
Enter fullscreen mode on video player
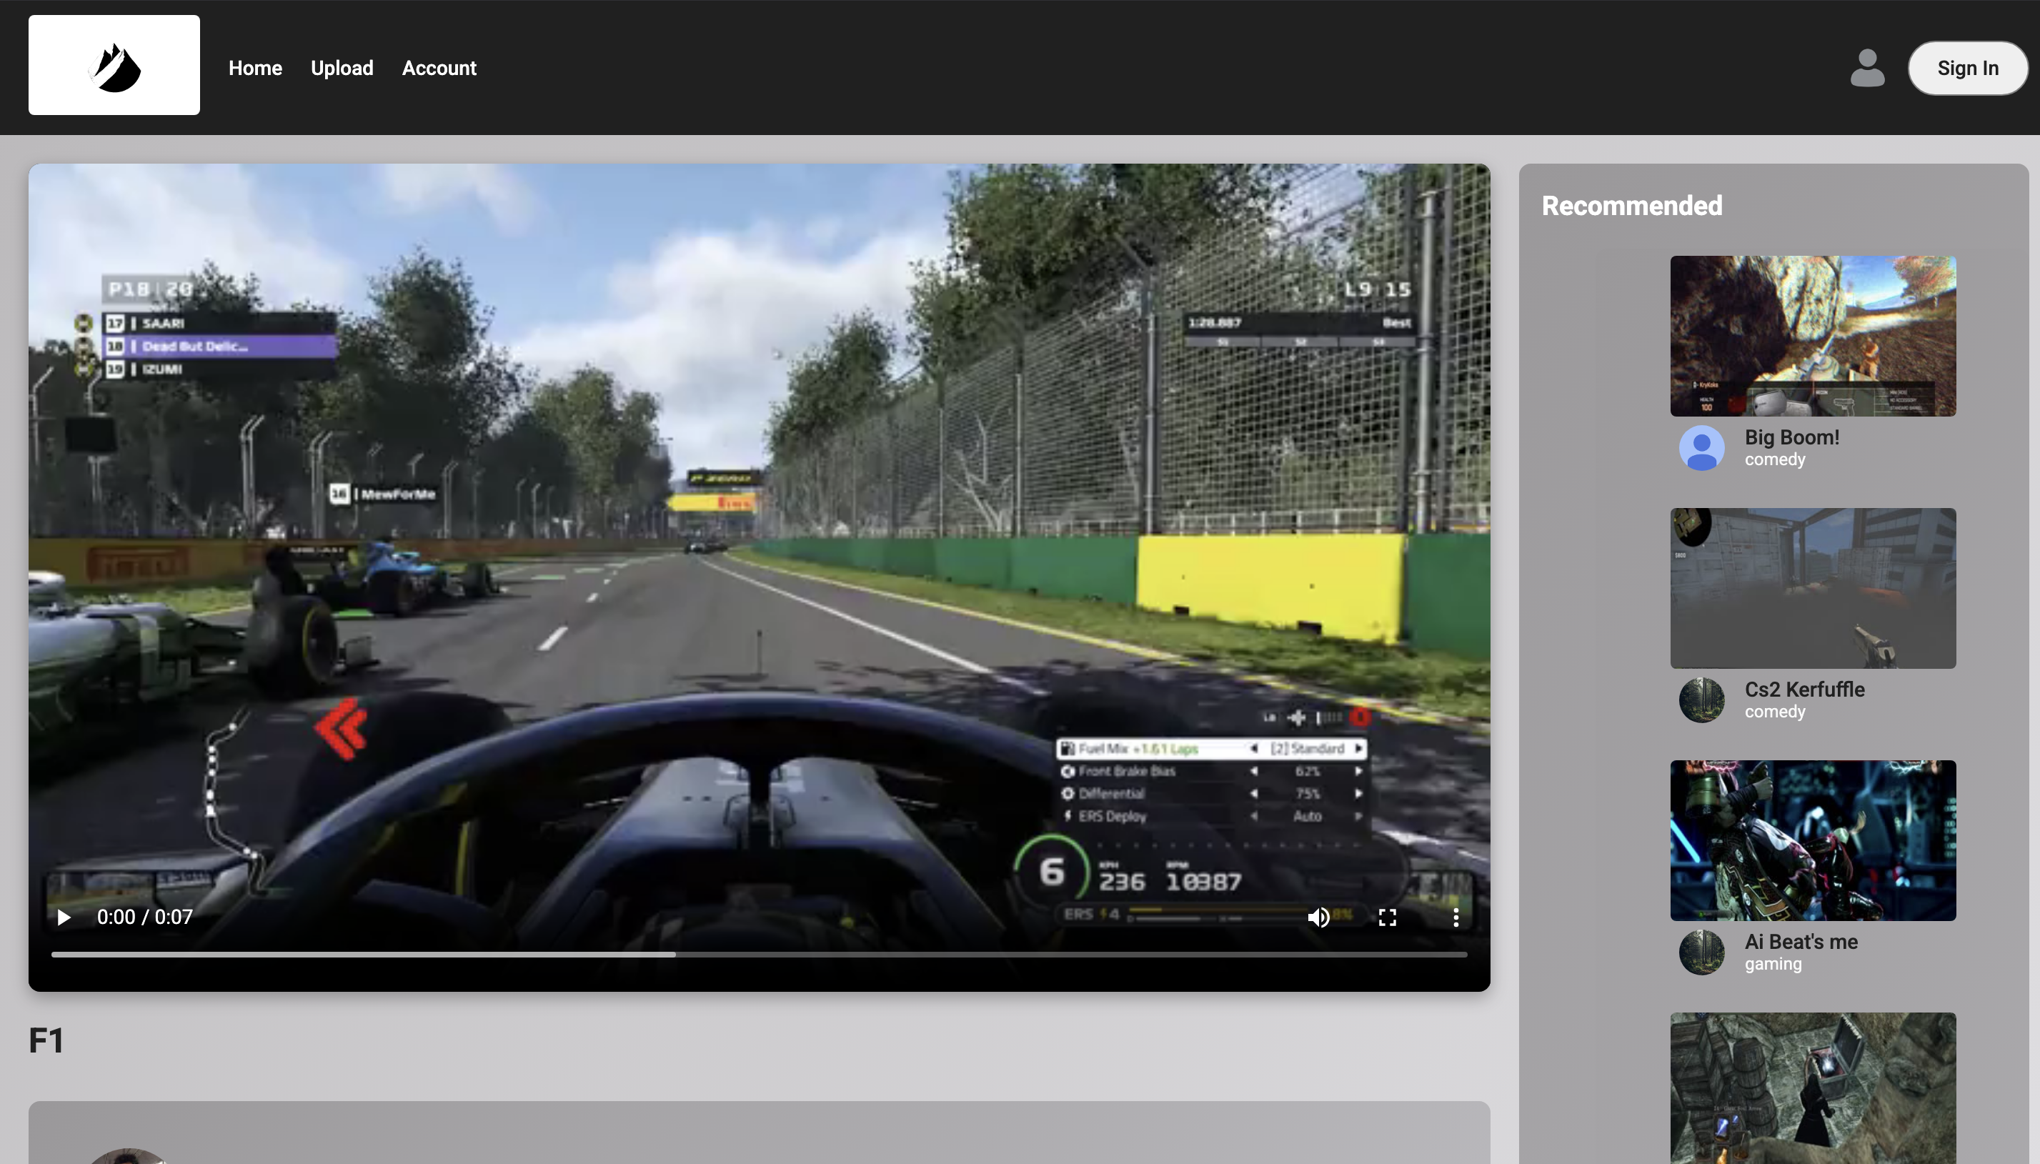click(x=1388, y=917)
